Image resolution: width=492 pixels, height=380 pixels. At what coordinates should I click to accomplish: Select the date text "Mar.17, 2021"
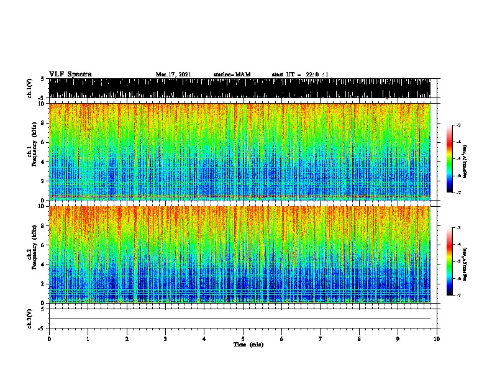(173, 75)
